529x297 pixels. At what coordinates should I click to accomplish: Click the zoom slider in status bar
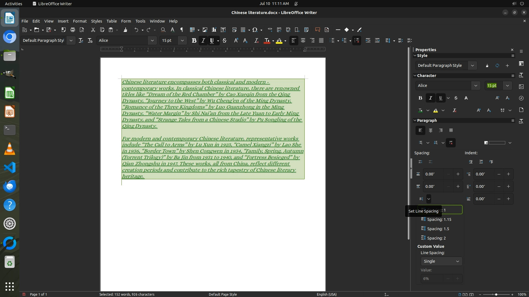[496, 295]
